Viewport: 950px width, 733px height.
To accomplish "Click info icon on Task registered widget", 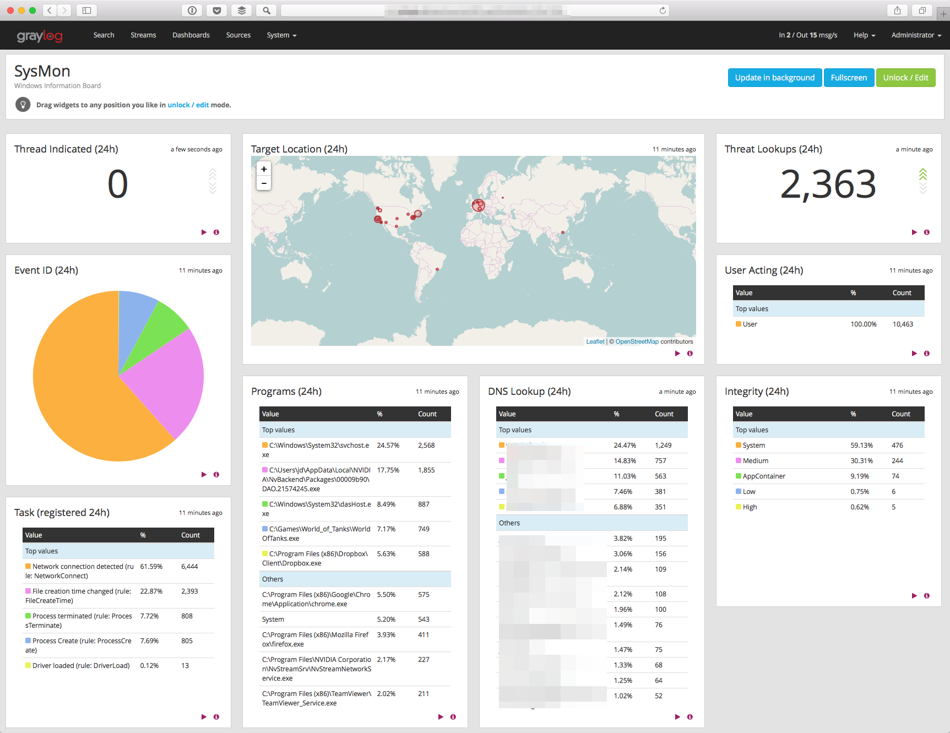I will point(216,717).
